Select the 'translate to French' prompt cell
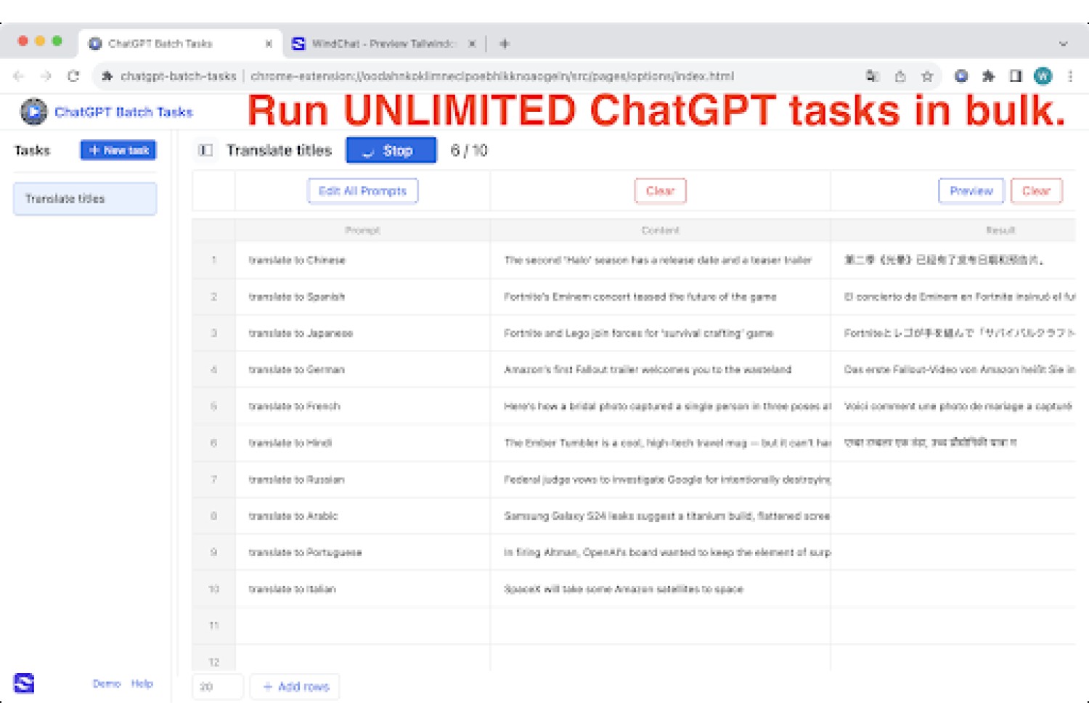This screenshot has width=1089, height=726. [x=363, y=406]
